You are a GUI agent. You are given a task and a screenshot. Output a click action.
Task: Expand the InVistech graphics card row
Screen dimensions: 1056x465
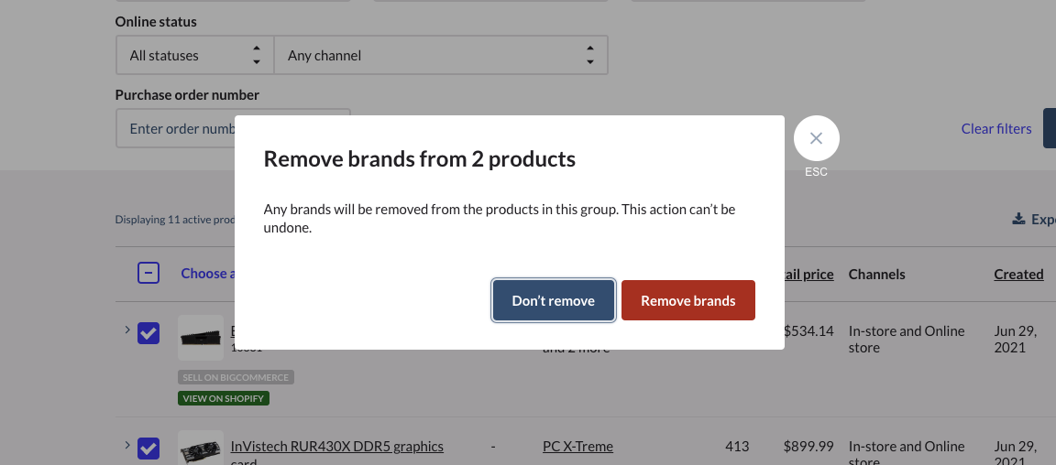(126, 445)
